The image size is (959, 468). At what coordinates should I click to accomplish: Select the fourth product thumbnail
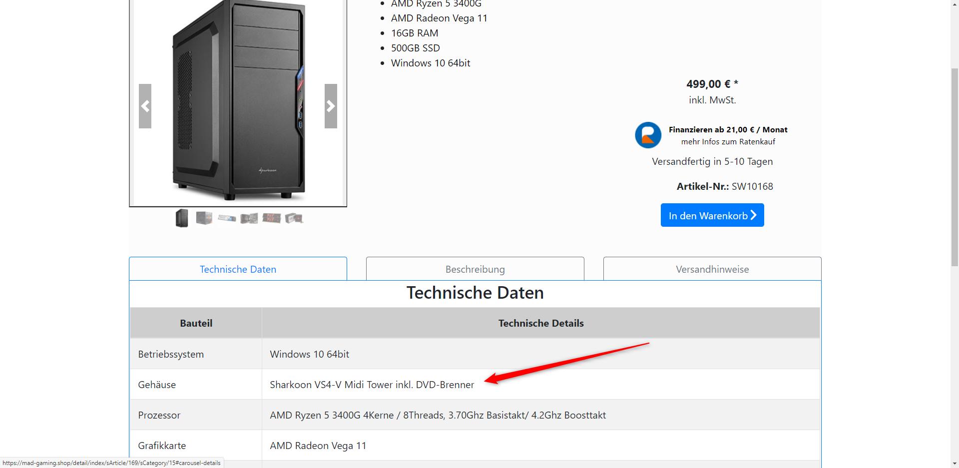(249, 218)
